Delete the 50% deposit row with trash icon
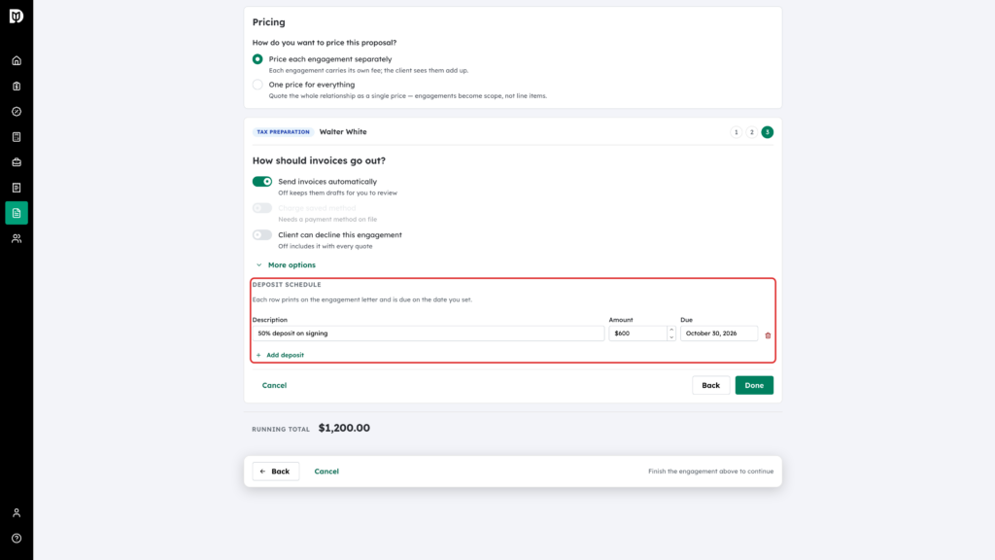The image size is (995, 560). (768, 335)
